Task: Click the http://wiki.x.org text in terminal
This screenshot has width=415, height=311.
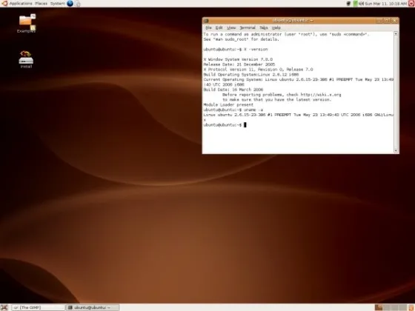Action: click(321, 95)
